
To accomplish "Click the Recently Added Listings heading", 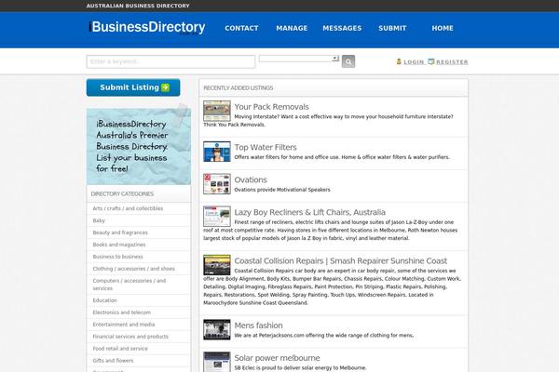I will pos(239,88).
